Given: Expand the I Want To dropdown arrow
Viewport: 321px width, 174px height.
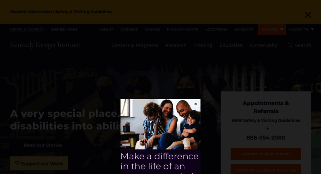Looking at the screenshot, I should tap(312, 29).
